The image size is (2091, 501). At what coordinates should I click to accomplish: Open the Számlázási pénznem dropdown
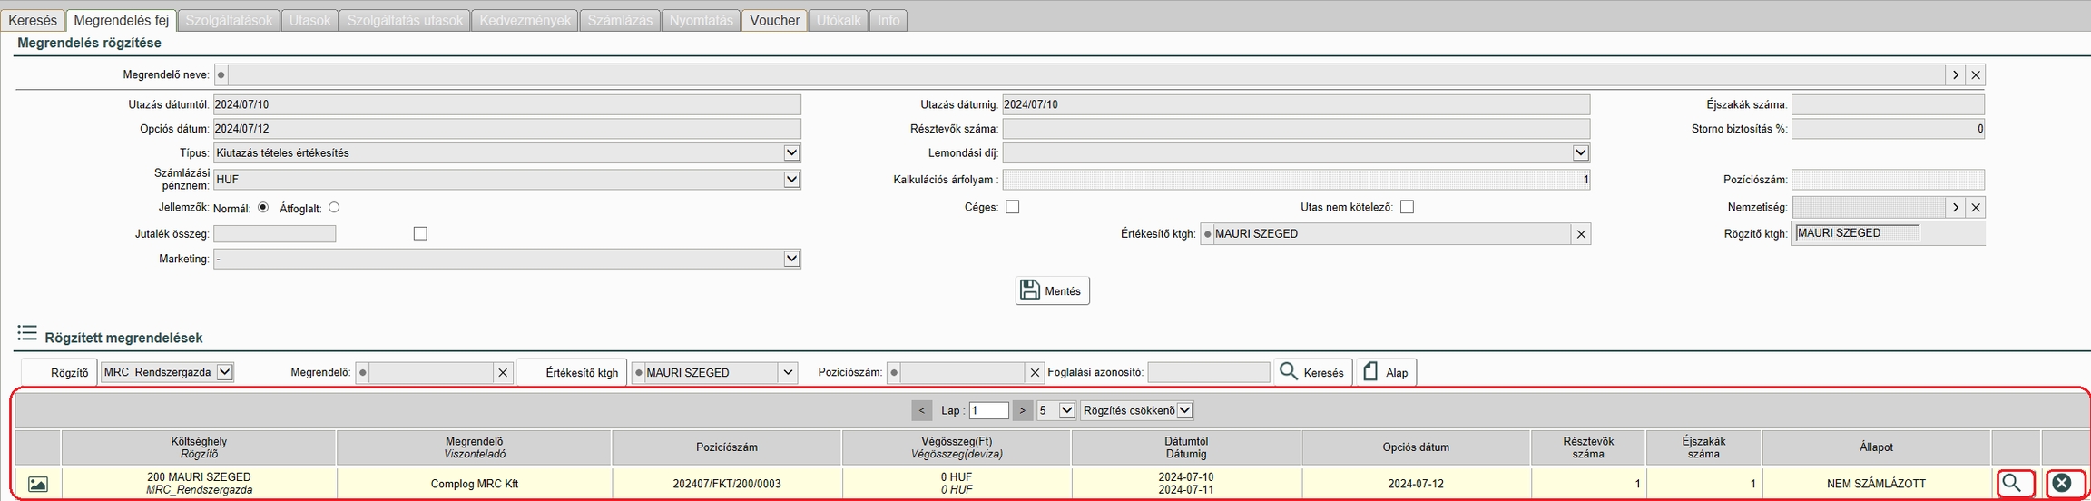pos(791,180)
